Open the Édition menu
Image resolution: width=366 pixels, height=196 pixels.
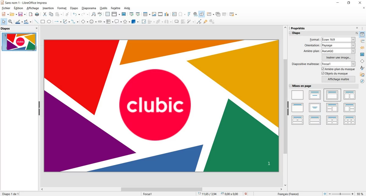[18, 8]
